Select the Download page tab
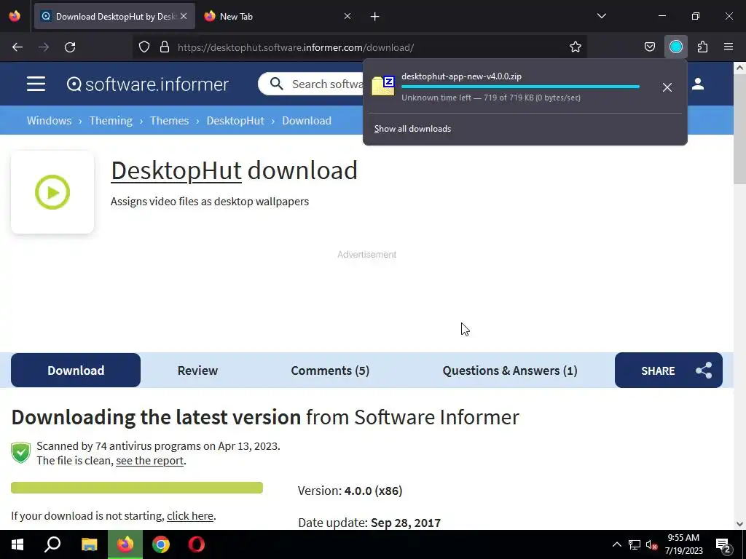Image resolution: width=746 pixels, height=559 pixels. 76,370
